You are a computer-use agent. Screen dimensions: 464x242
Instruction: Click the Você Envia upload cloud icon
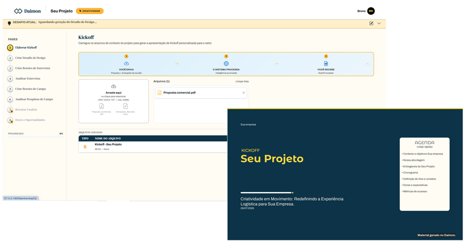126,64
